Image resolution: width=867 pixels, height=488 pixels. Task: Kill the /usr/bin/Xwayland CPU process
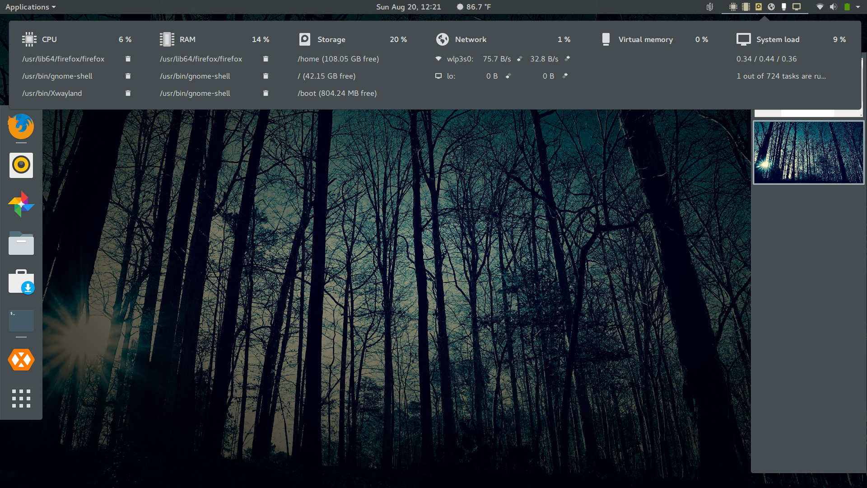128,93
